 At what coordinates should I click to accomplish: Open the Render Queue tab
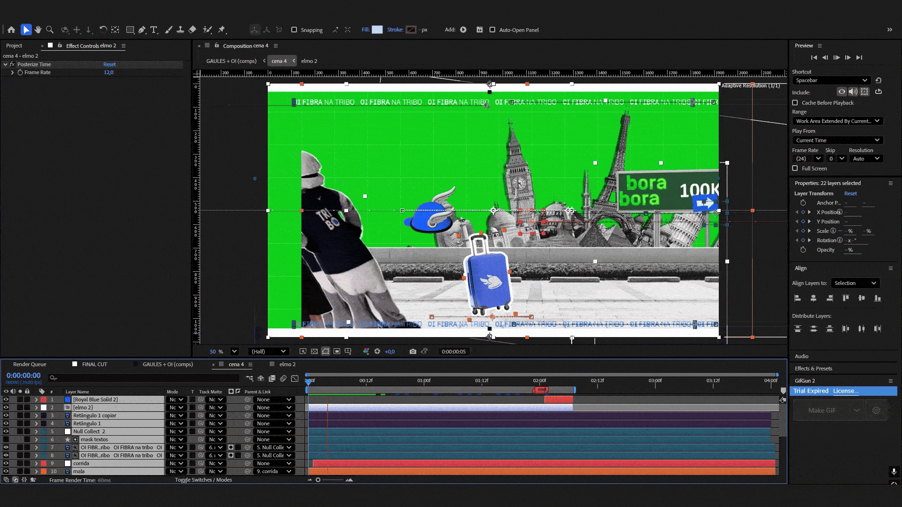tap(30, 364)
